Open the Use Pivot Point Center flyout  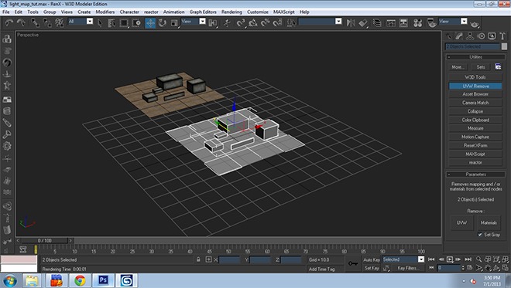213,22
